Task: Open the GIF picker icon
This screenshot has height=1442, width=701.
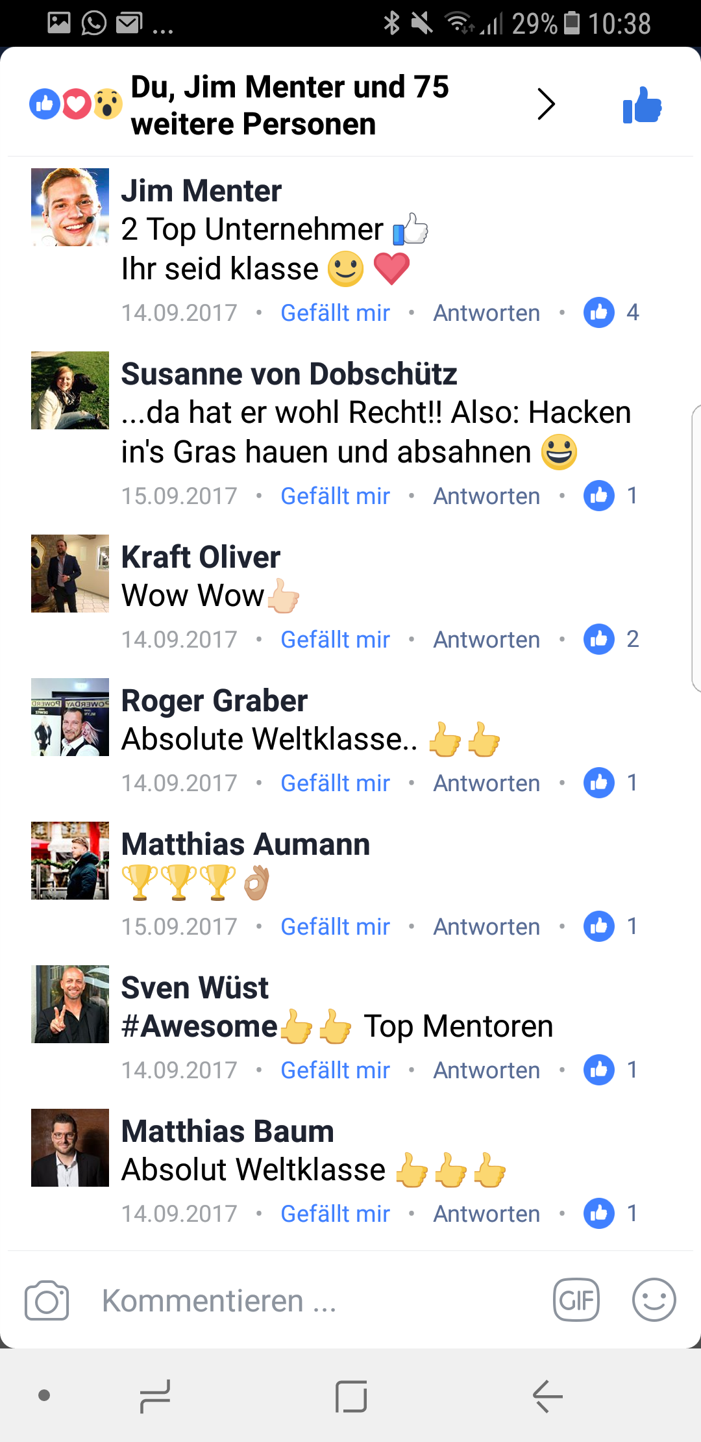Action: 576,1300
